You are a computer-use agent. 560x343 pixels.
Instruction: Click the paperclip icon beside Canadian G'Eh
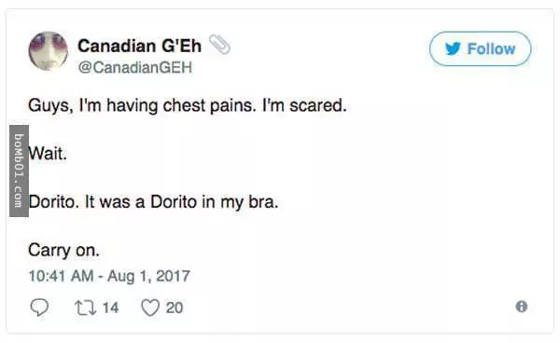pos(219,44)
